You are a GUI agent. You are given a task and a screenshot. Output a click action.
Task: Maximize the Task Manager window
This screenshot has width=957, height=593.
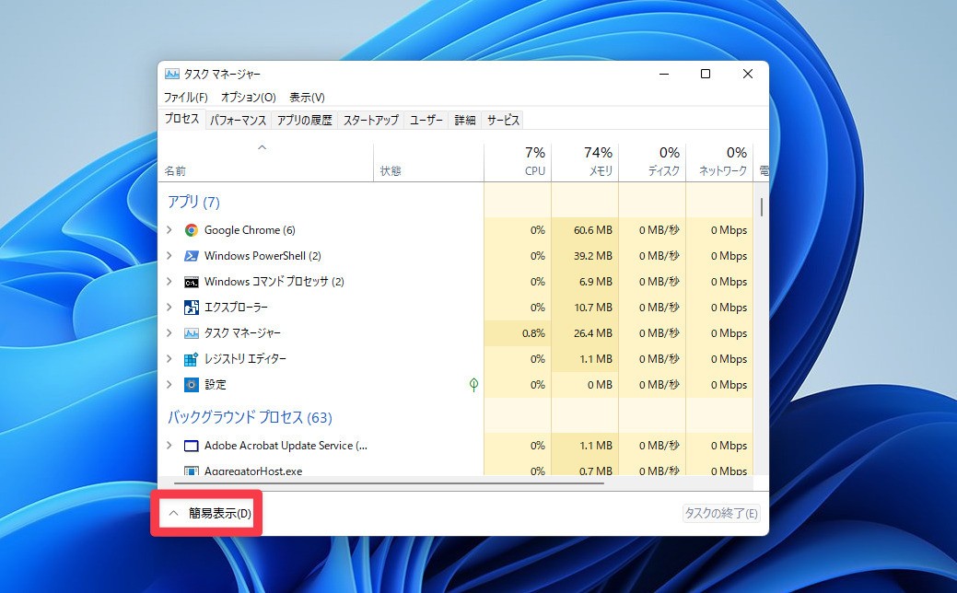[706, 74]
